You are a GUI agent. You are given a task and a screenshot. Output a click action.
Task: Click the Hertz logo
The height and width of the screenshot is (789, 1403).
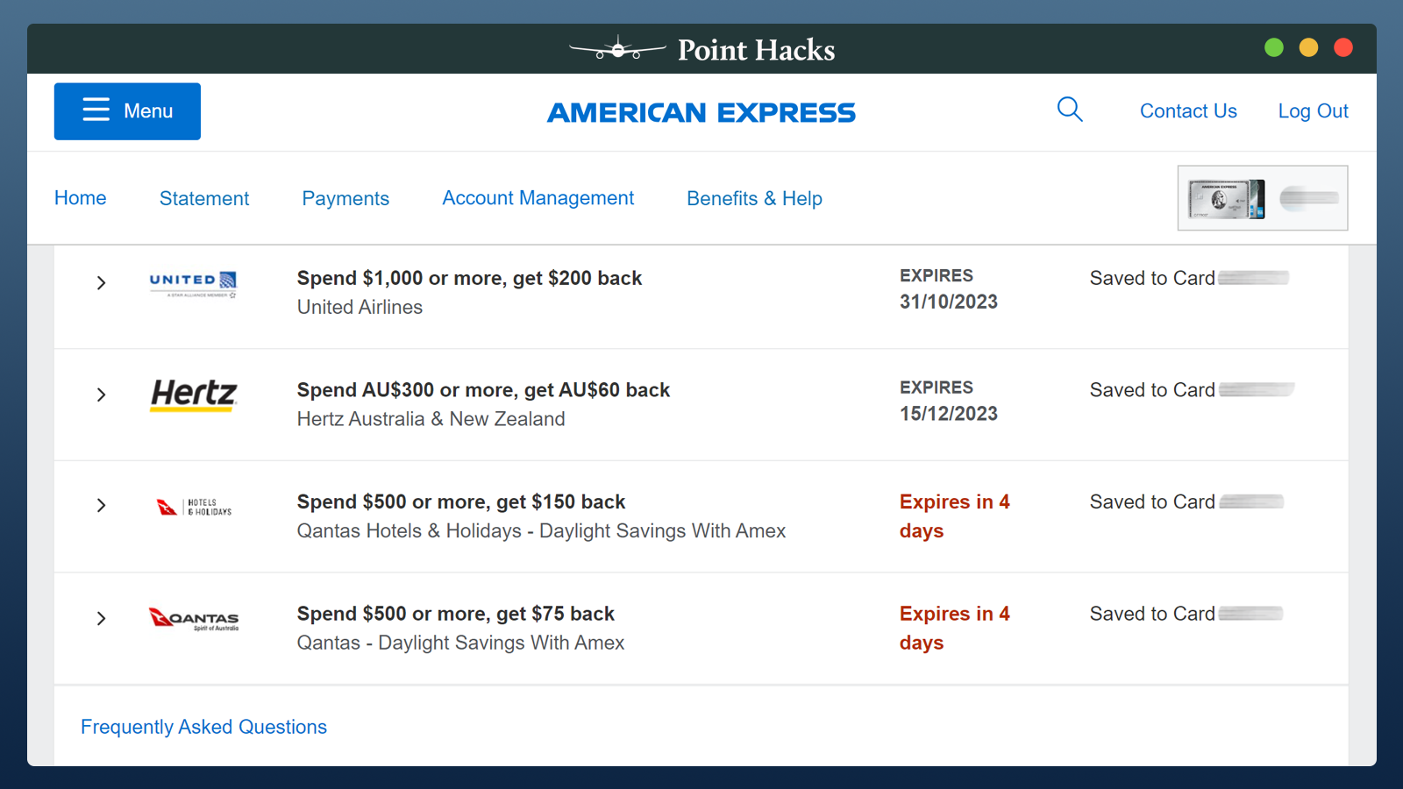point(194,394)
